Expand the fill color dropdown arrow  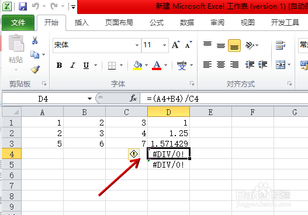click(x=146, y=65)
